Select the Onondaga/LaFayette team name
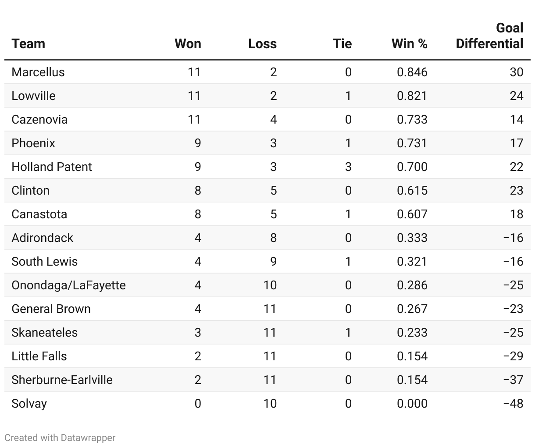The image size is (535, 448). (x=69, y=285)
